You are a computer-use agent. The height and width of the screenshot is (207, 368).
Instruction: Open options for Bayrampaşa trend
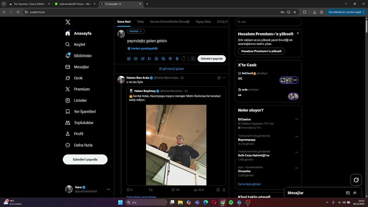point(297,137)
